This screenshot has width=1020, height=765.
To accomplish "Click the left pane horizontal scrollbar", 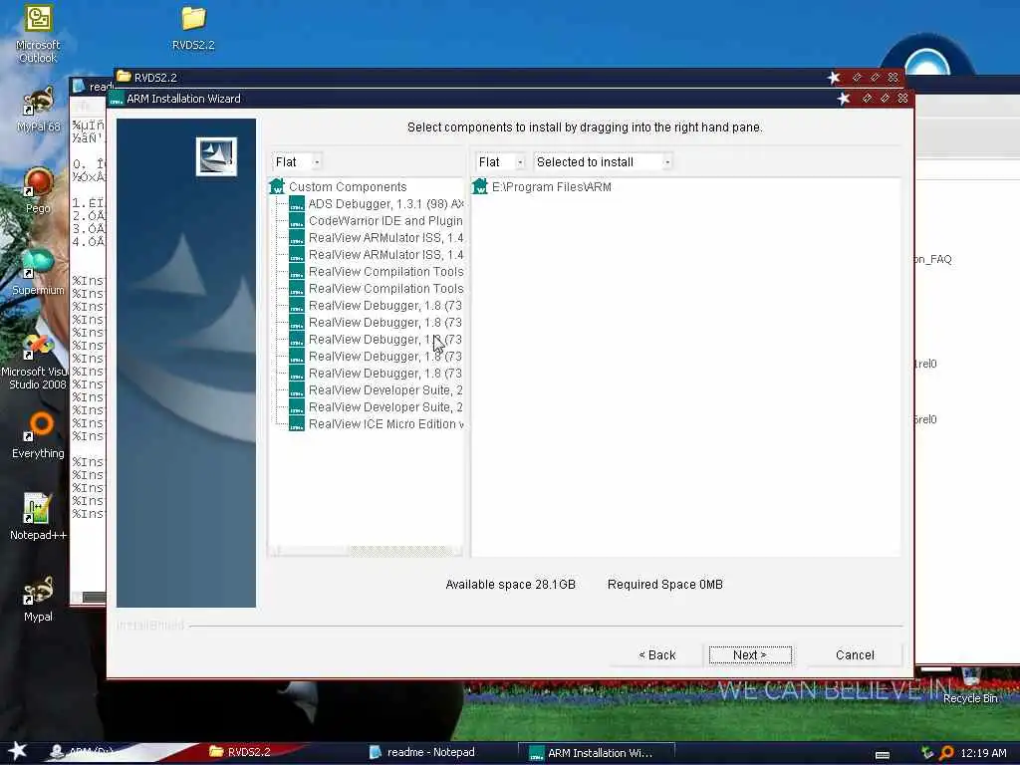I will [x=366, y=551].
